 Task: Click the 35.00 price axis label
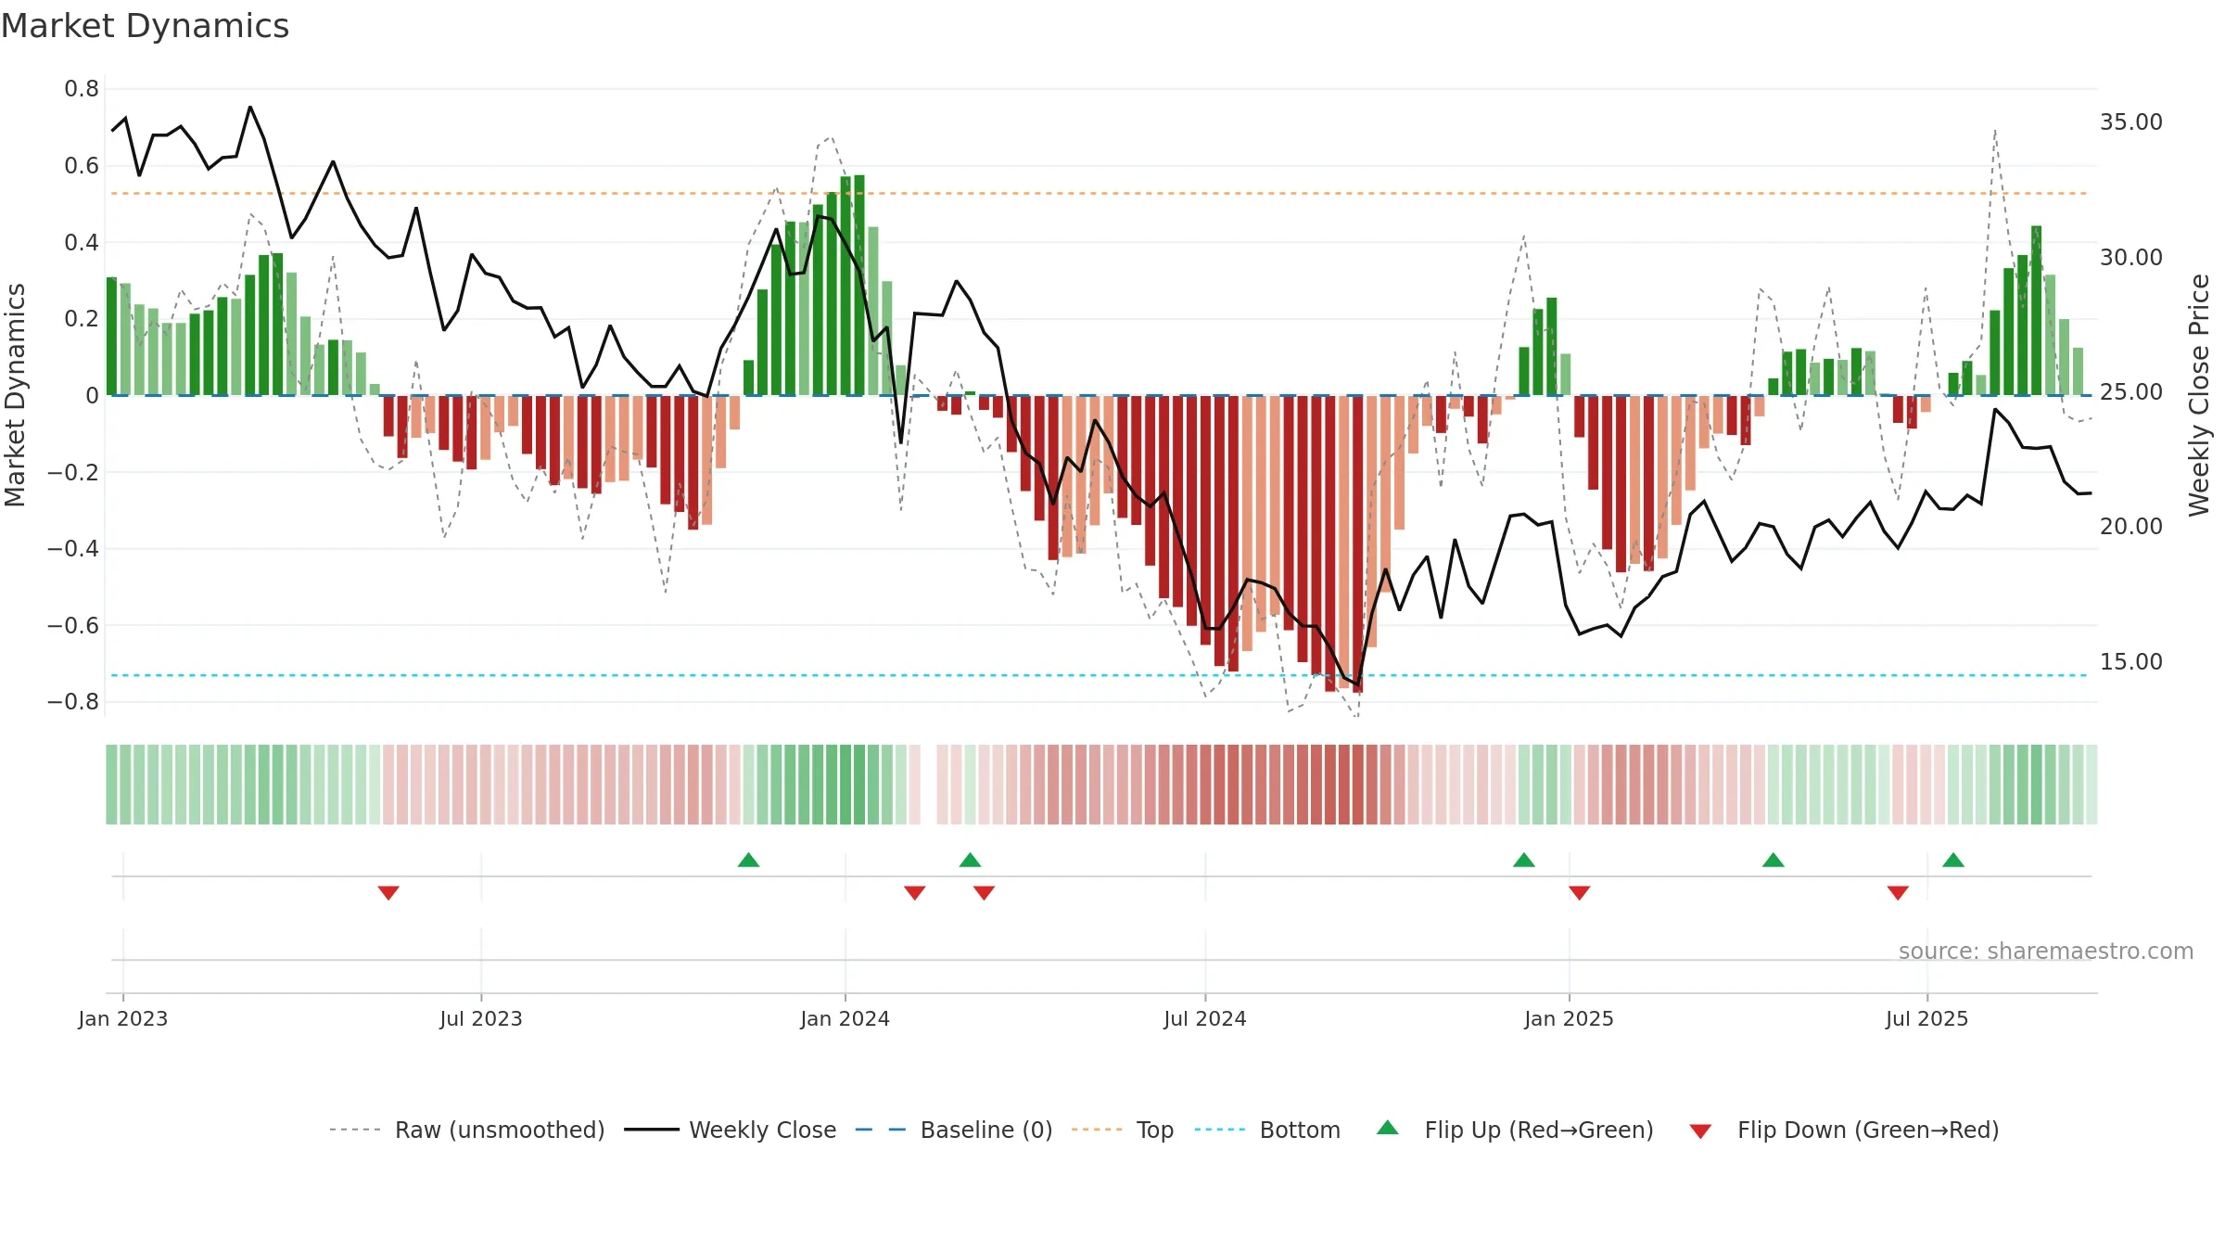pos(2131,122)
